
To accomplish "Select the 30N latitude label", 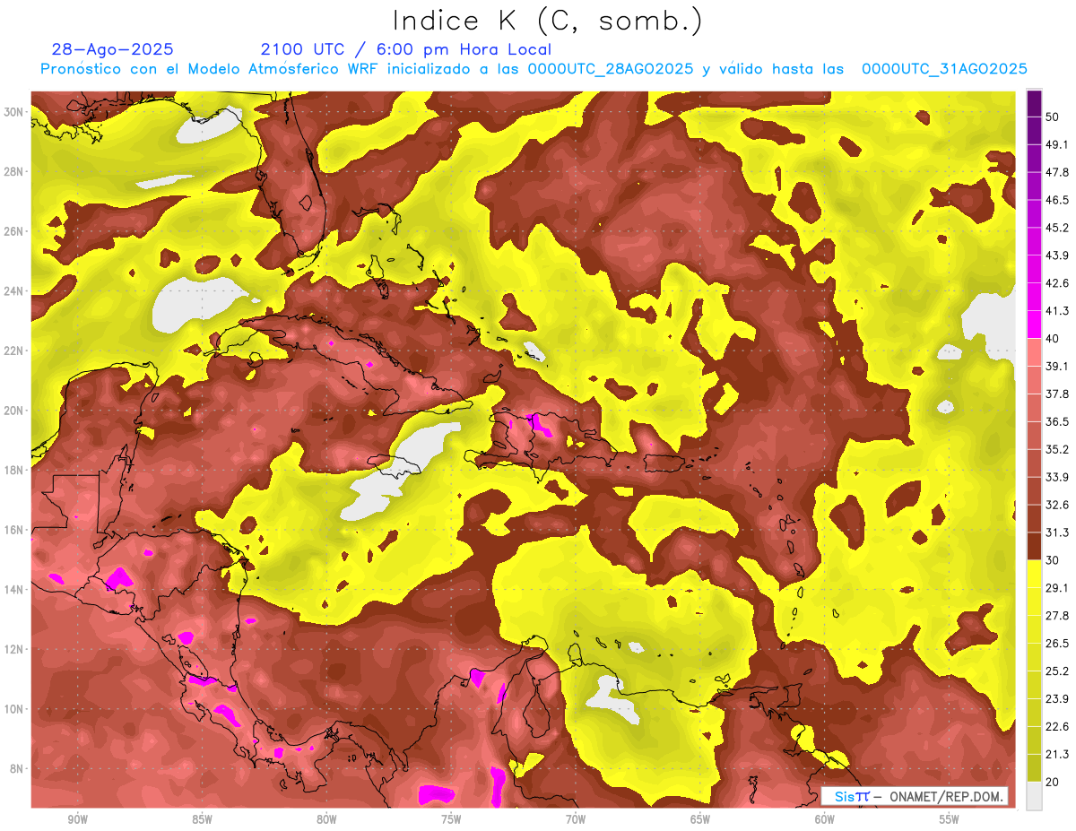I will tap(13, 112).
